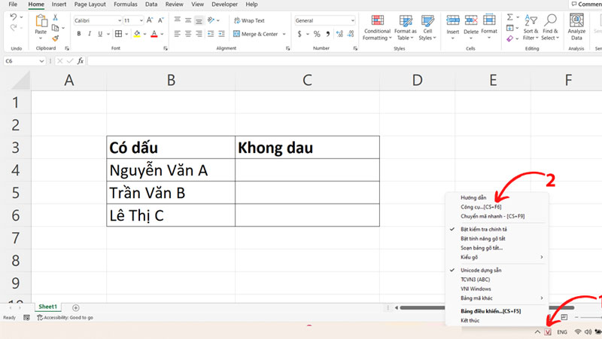The height and width of the screenshot is (339, 602).
Task: Click Increase Font Size icon
Action: click(150, 20)
